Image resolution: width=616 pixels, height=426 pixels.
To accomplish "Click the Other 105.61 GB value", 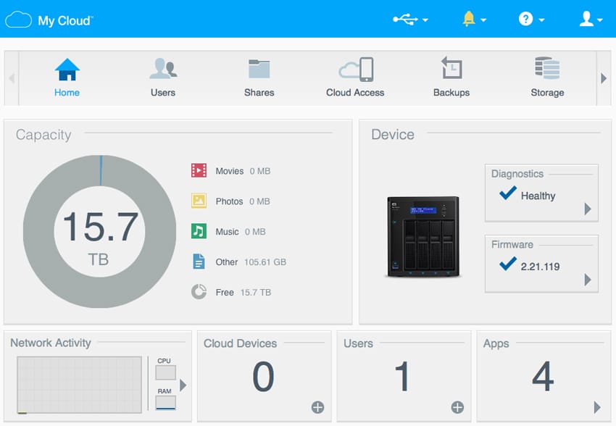I will (x=265, y=262).
